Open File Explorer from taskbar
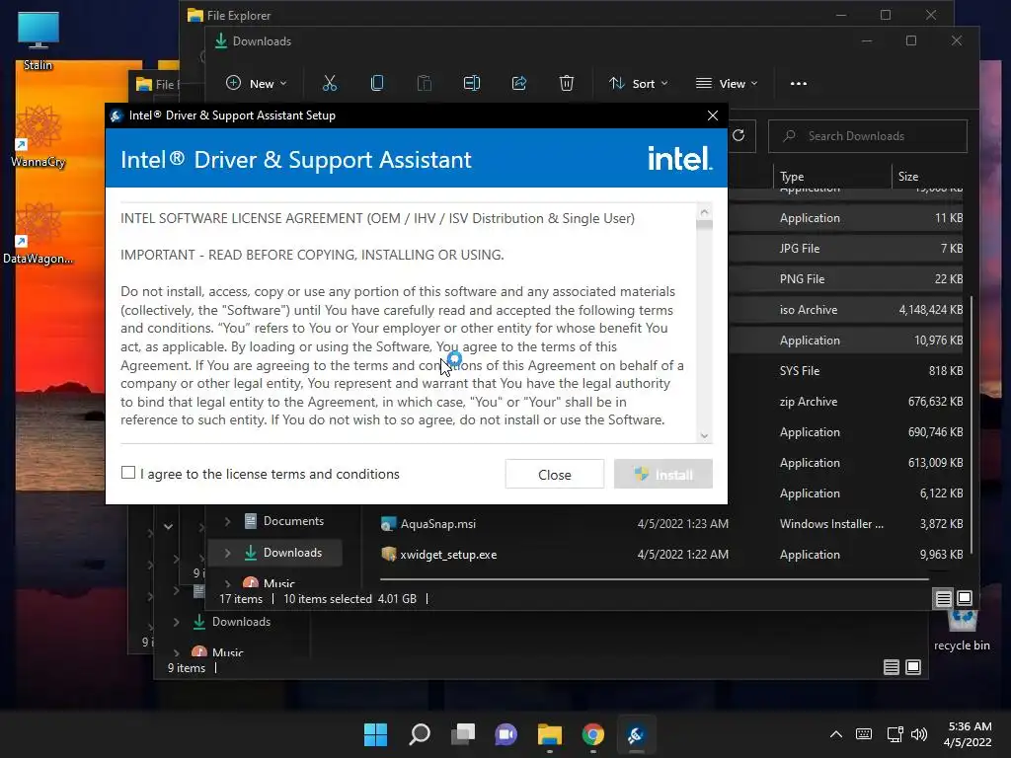 pos(549,734)
